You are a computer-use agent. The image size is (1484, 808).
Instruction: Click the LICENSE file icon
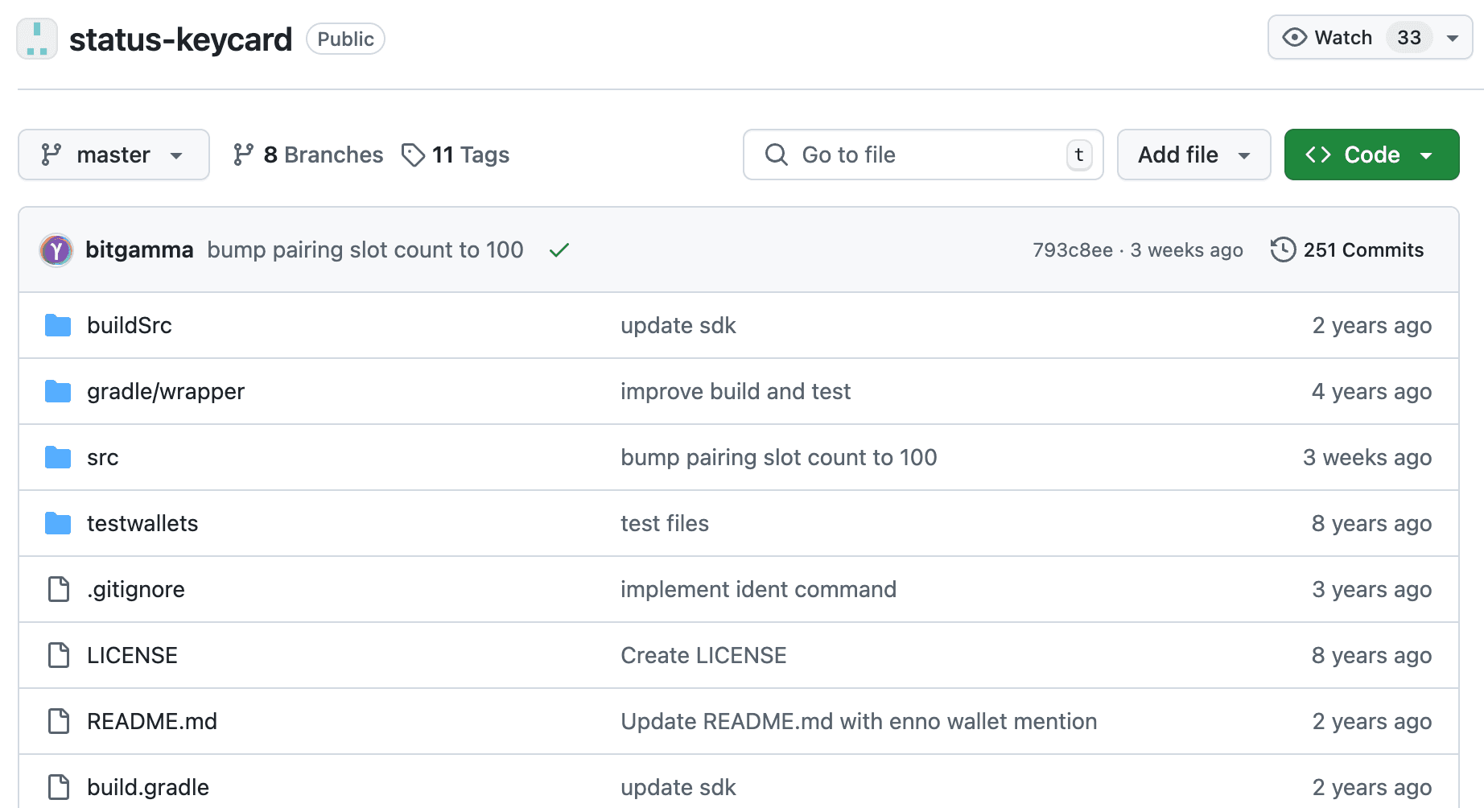(x=59, y=655)
